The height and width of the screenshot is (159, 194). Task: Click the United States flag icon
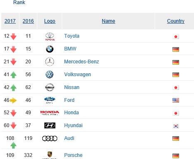[176, 100]
